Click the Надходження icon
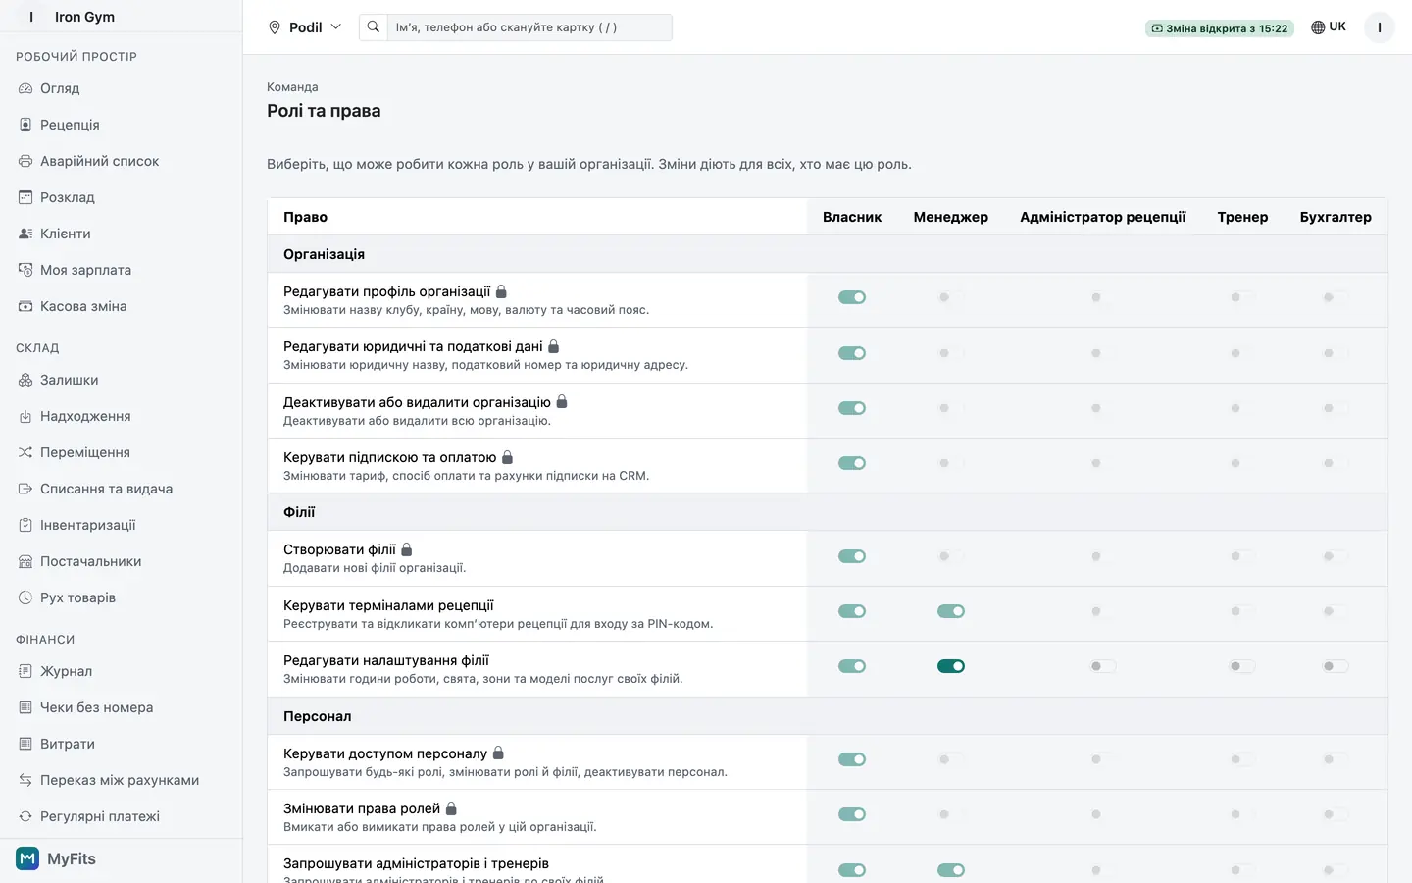 25,416
